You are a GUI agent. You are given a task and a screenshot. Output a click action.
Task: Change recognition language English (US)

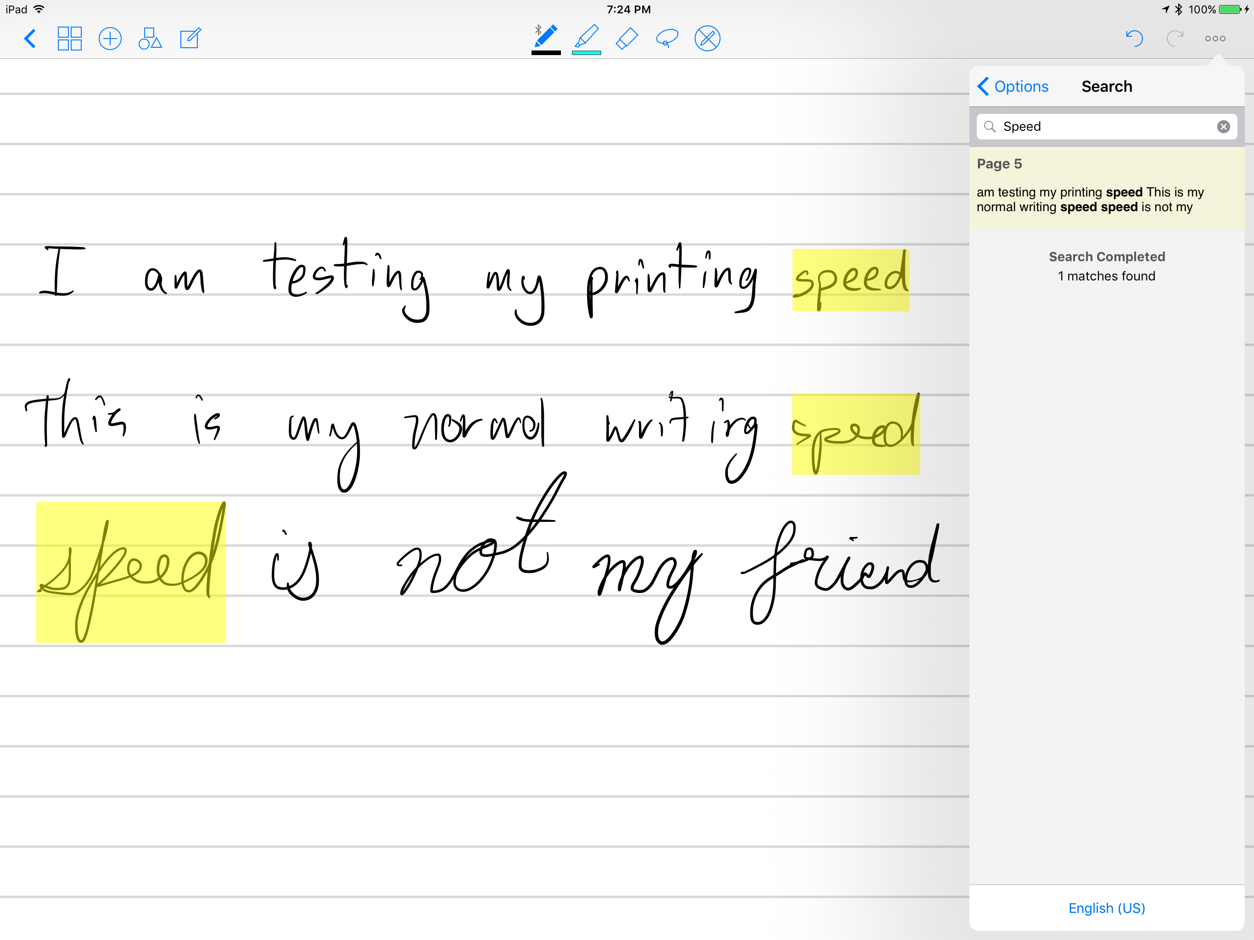[x=1106, y=908]
